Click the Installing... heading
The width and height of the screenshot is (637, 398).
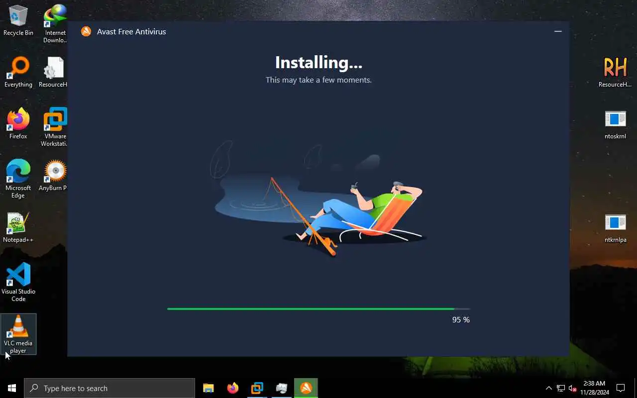click(x=318, y=62)
